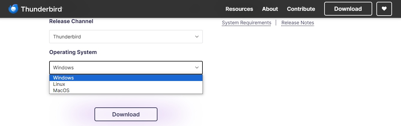Viewport: 401px width, 126px height.
Task: Click the large Download button below the dropdowns
Action: click(126, 114)
